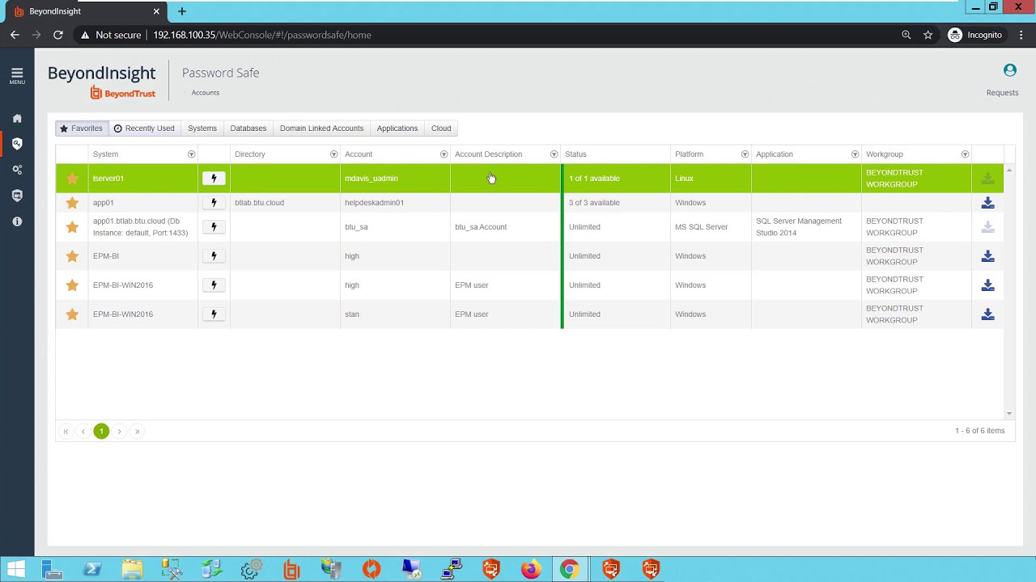Select the mdavis_uadmin account cell

click(395, 179)
